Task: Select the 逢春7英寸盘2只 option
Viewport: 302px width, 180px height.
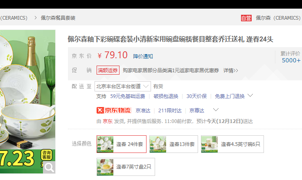Action: (x=126, y=167)
